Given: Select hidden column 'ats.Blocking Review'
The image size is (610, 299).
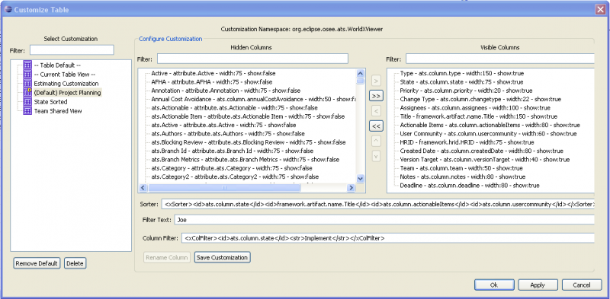Looking at the screenshot, I should click(249, 142).
